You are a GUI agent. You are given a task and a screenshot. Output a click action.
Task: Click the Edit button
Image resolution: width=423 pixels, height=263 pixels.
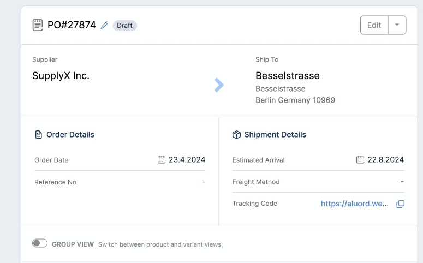[x=374, y=25]
